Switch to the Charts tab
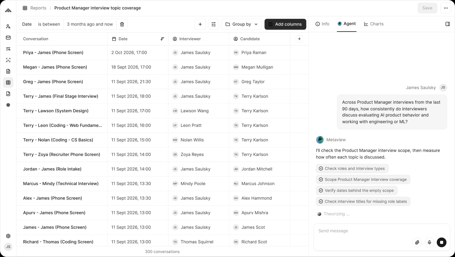 click(374, 24)
